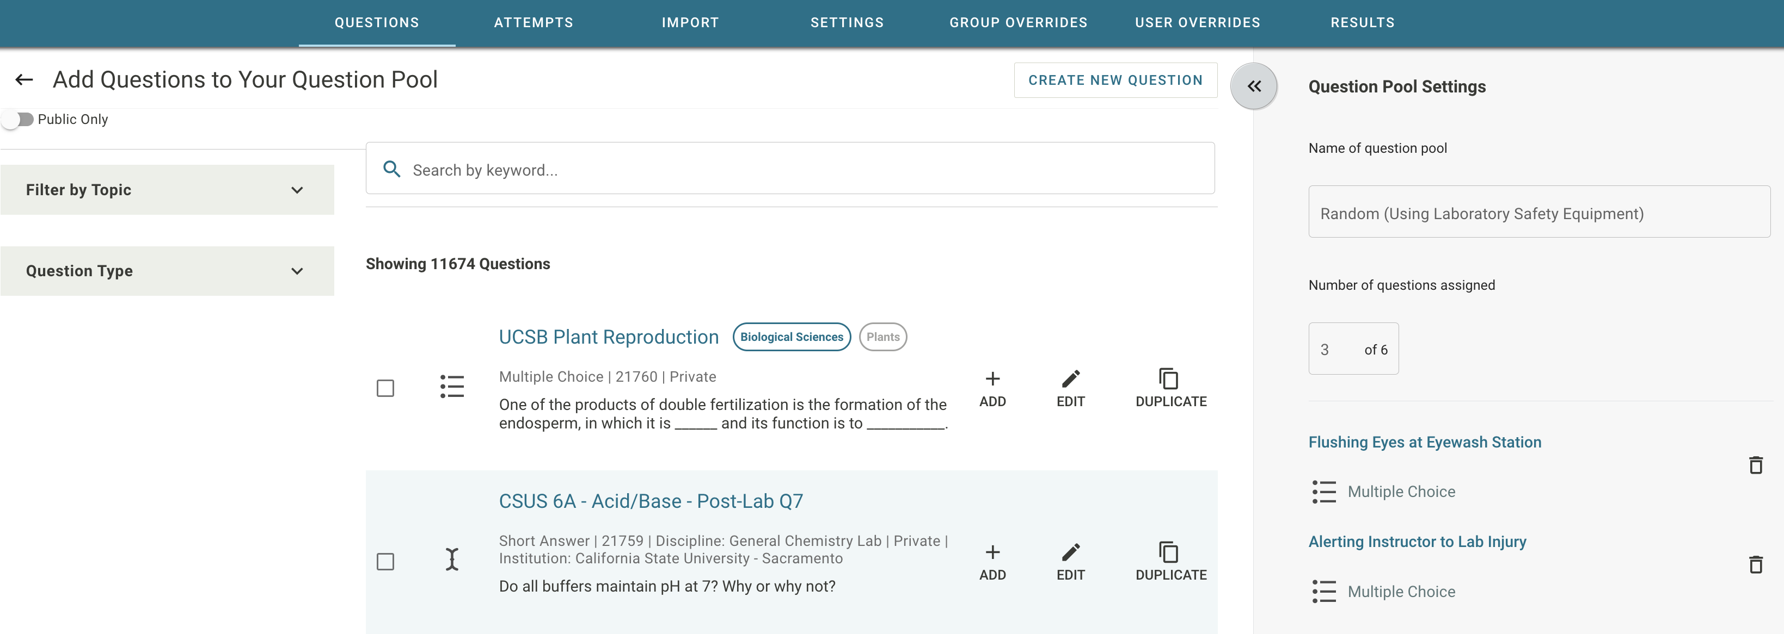This screenshot has width=1784, height=634.
Task: Expand the Filter by Topic dropdown
Action: pos(167,190)
